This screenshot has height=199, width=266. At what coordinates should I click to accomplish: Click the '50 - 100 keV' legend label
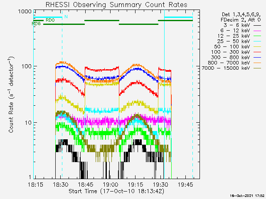pos(232,47)
